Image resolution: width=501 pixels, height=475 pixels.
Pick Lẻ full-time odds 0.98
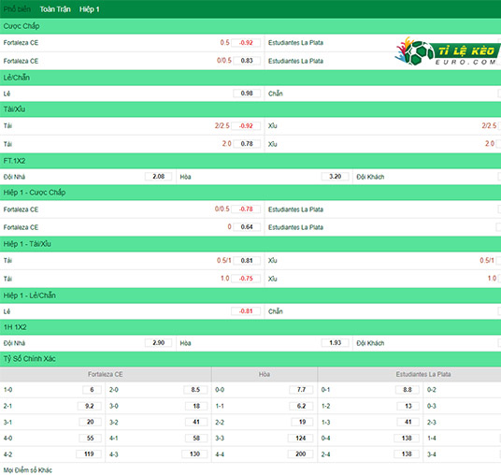[247, 94]
